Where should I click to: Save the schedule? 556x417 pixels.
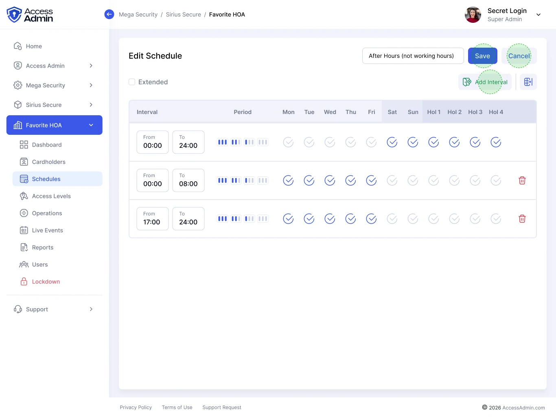pyautogui.click(x=483, y=56)
